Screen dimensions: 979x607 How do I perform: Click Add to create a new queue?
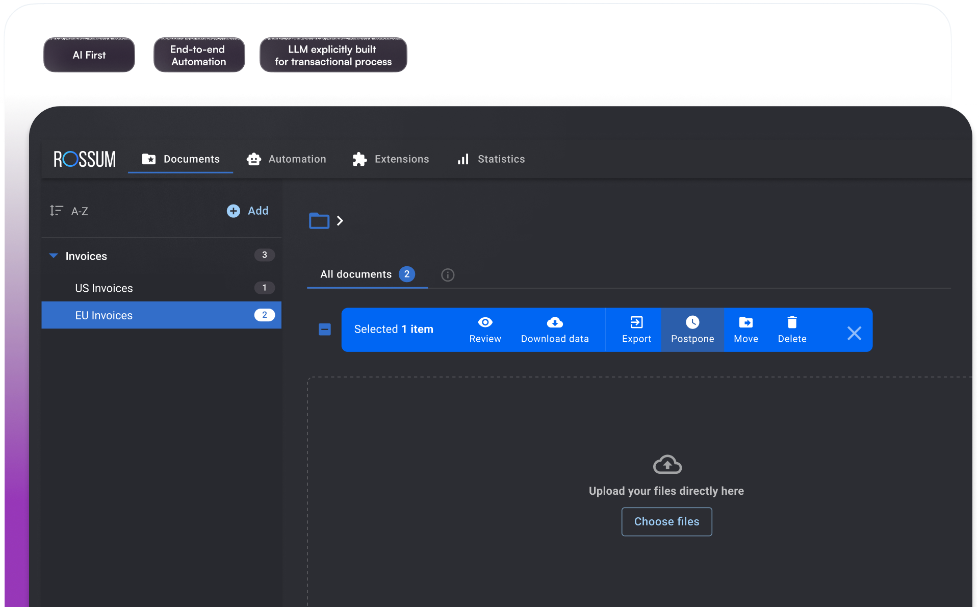247,211
